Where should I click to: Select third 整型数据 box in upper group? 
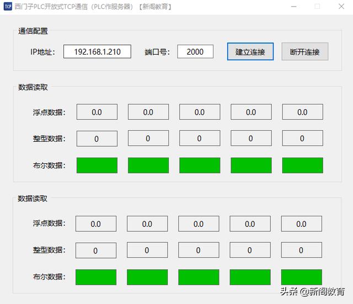coord(200,138)
